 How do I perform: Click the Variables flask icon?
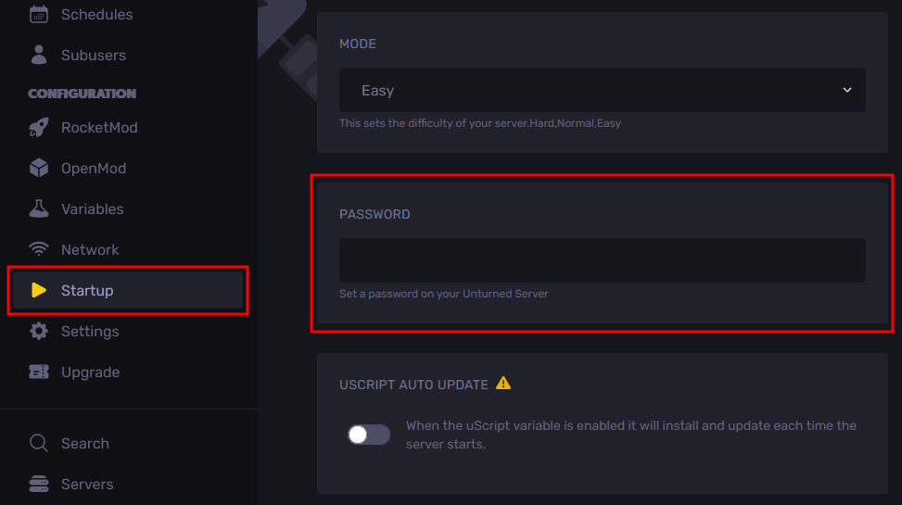(x=39, y=208)
